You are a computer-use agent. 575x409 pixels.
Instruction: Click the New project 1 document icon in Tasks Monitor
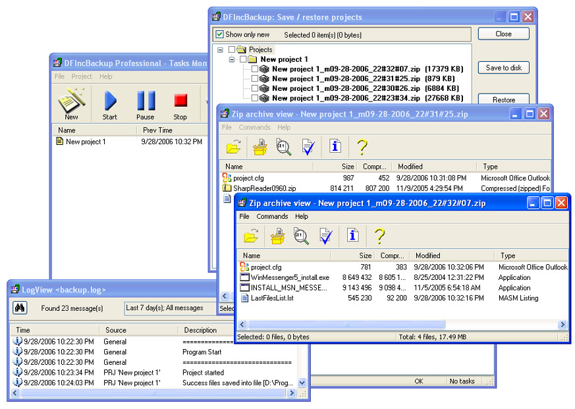coord(59,141)
